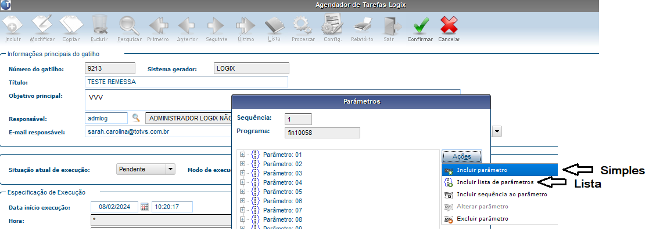
Task: Open the Situação atual de execução dropdown
Action: (170, 169)
